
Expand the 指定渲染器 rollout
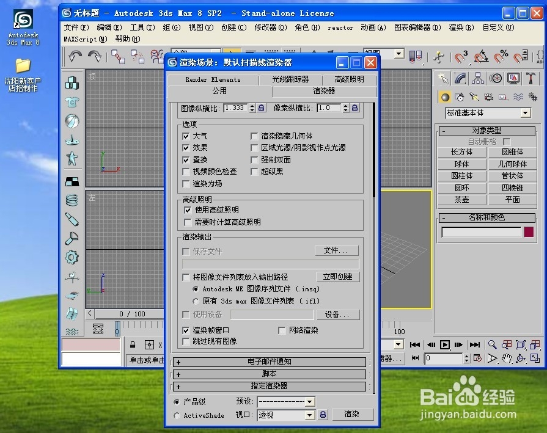point(270,387)
